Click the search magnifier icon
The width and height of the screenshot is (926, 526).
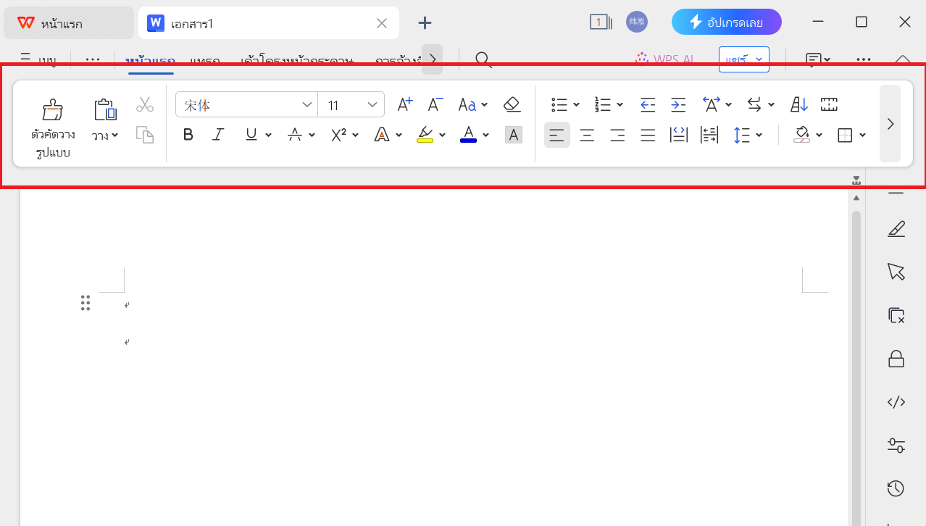[x=483, y=59]
